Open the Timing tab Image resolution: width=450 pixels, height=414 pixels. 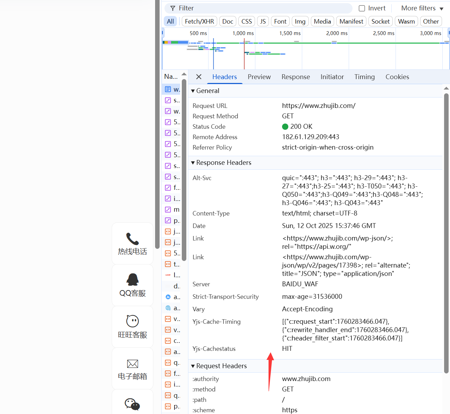pyautogui.click(x=364, y=77)
